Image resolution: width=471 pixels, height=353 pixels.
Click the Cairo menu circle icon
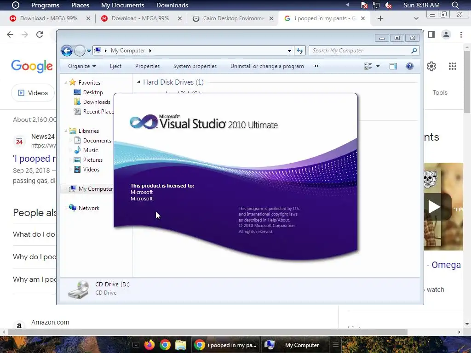click(16, 5)
